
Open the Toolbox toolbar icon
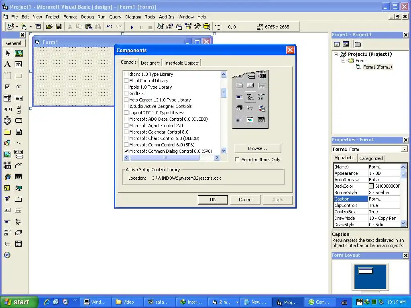click(x=197, y=27)
